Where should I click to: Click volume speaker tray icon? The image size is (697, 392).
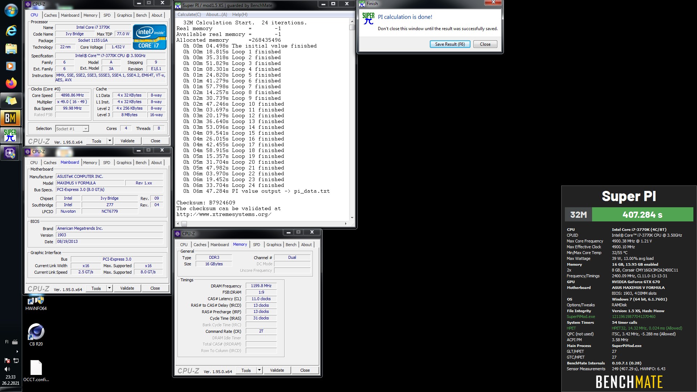[x=7, y=369]
